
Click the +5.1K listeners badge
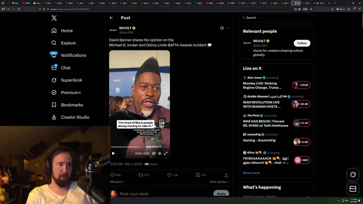tap(302, 123)
